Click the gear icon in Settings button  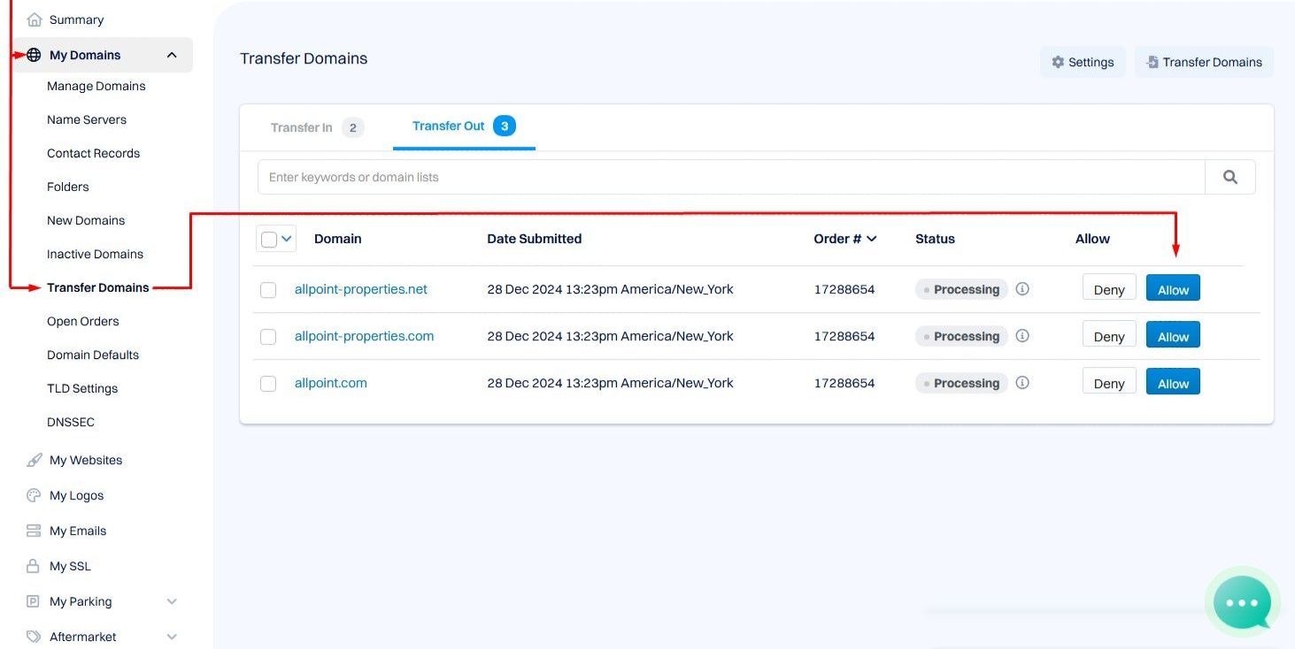1058,62
